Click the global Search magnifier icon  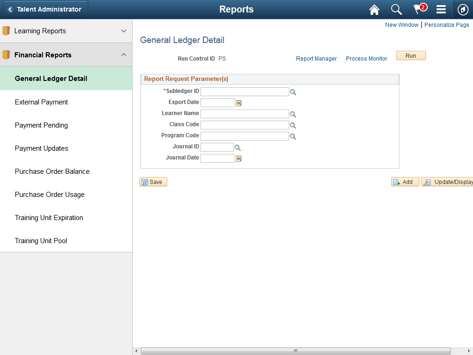tap(396, 9)
